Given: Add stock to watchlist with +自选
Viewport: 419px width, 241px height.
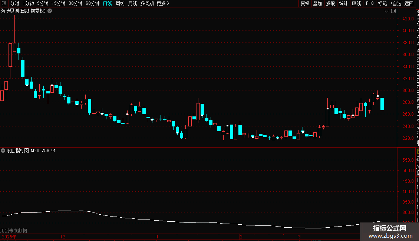Looking at the screenshot, I should click(396, 3).
